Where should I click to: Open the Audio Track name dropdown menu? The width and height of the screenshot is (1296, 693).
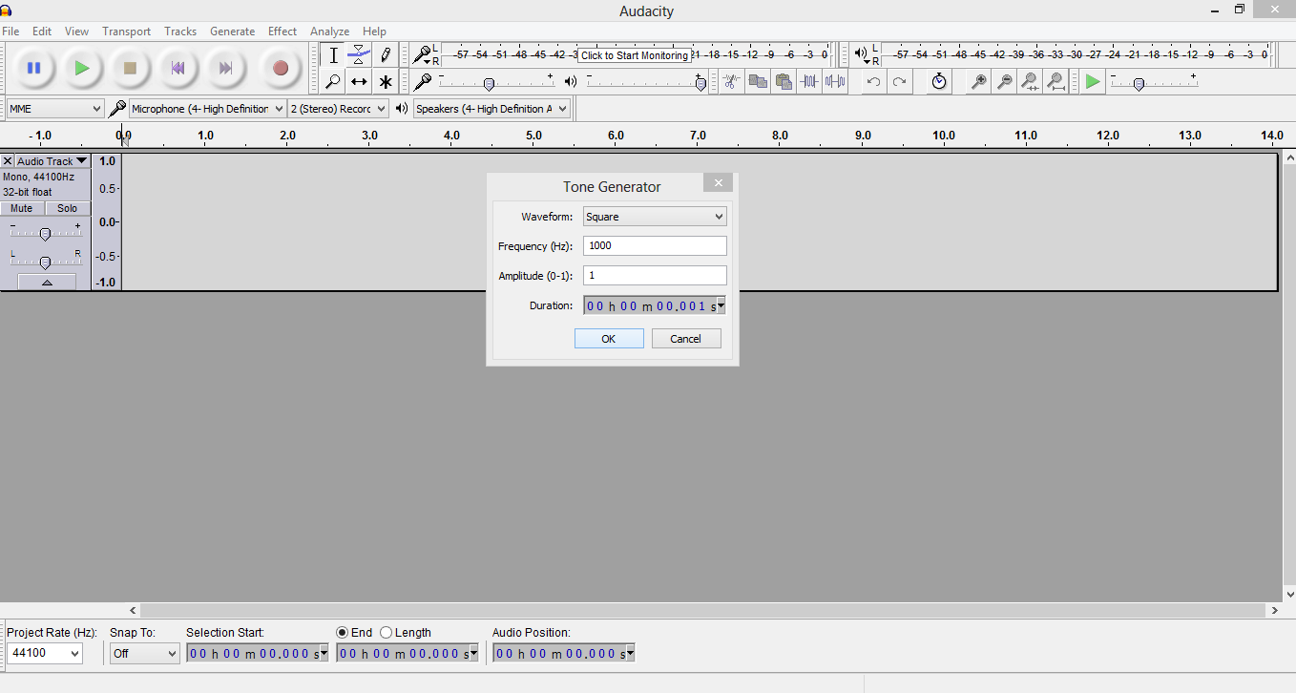[x=52, y=161]
